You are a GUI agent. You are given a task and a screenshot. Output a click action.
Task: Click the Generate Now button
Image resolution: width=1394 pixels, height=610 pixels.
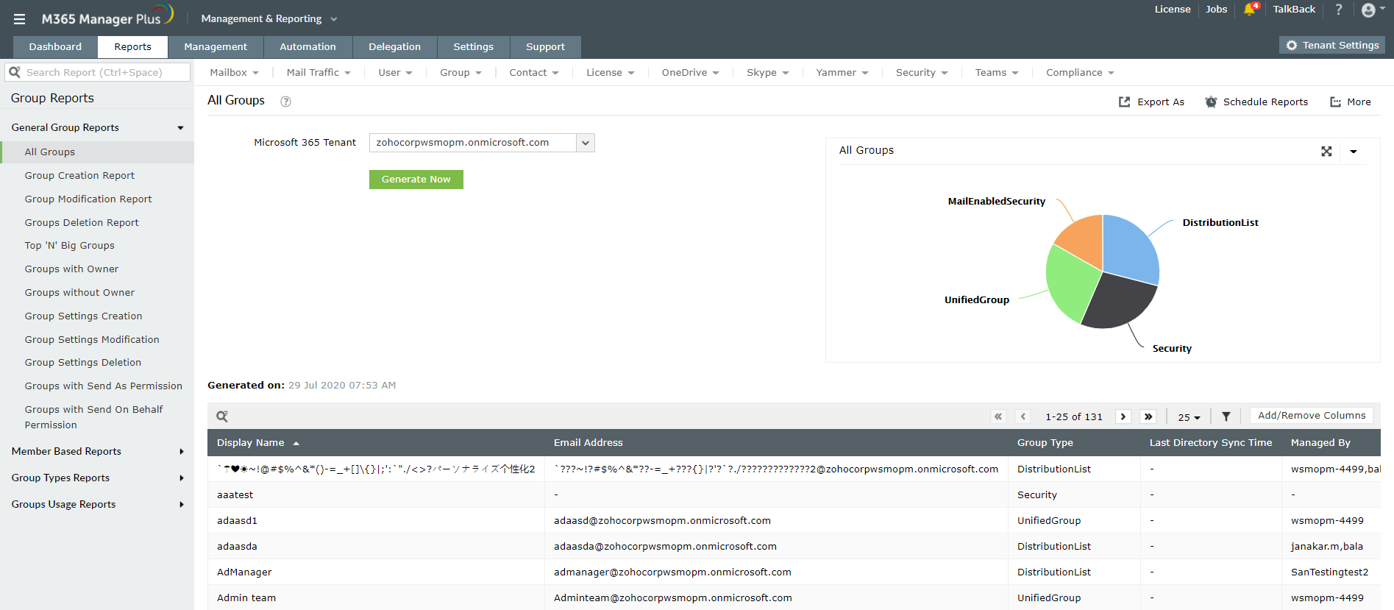(416, 180)
